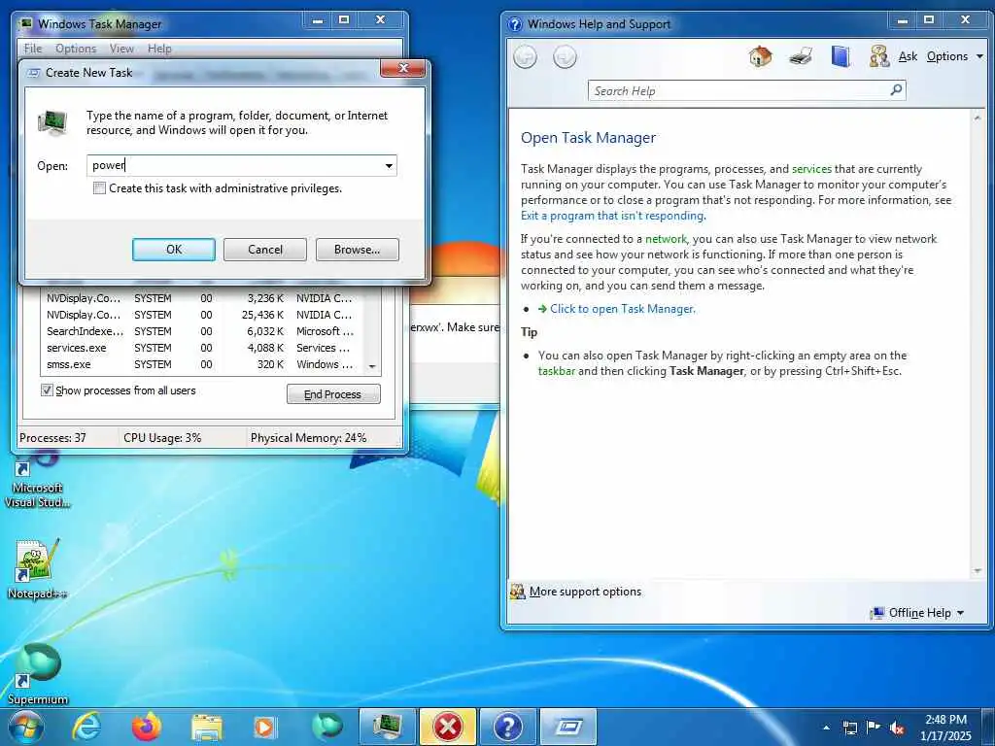Show hidden tray icons arrow

click(x=826, y=728)
